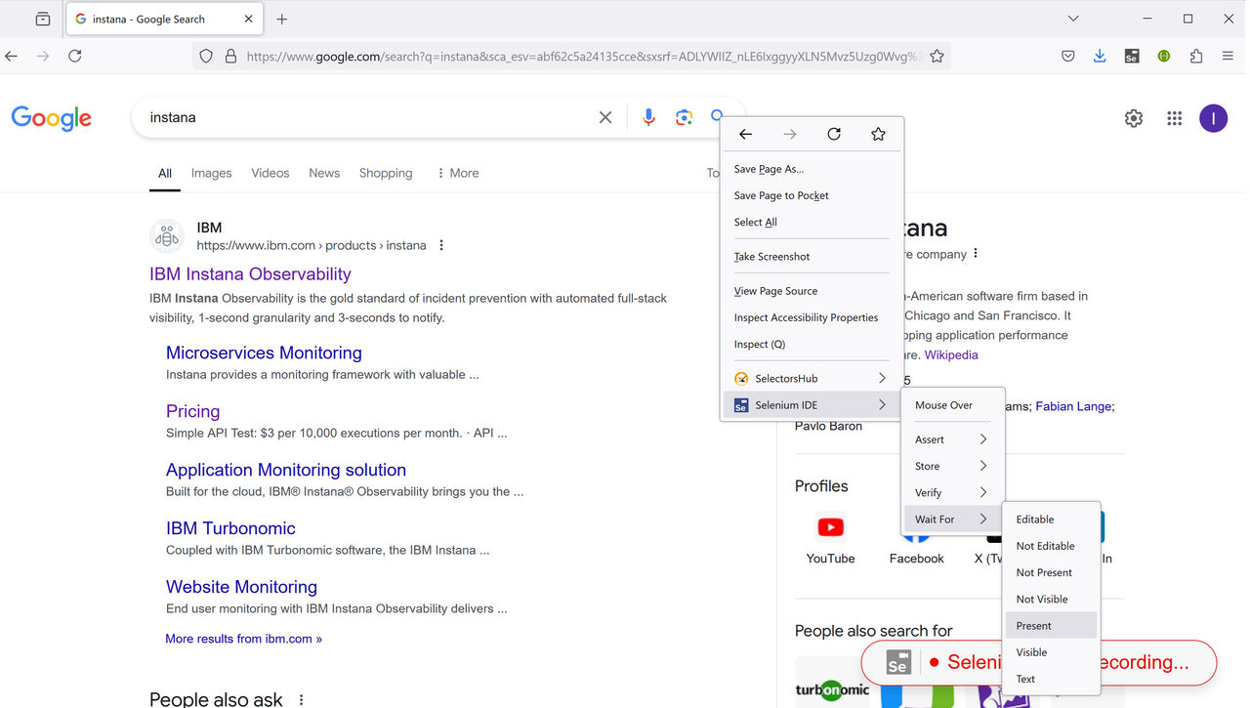Open Selenium IDE extension toolbar icon

point(1132,57)
